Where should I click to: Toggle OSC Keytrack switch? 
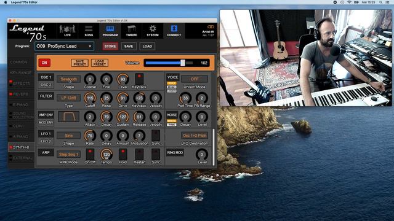click(139, 79)
